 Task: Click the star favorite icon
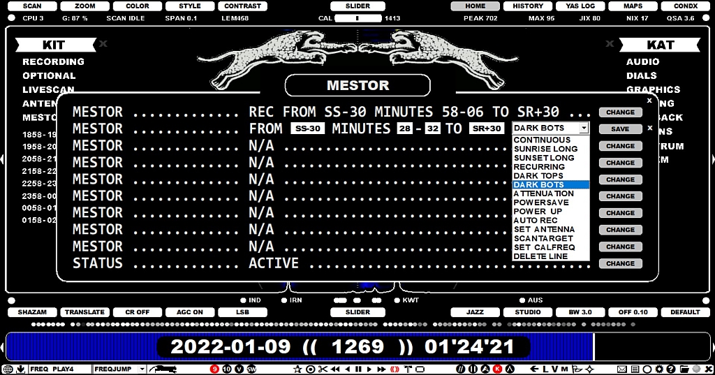(x=297, y=369)
